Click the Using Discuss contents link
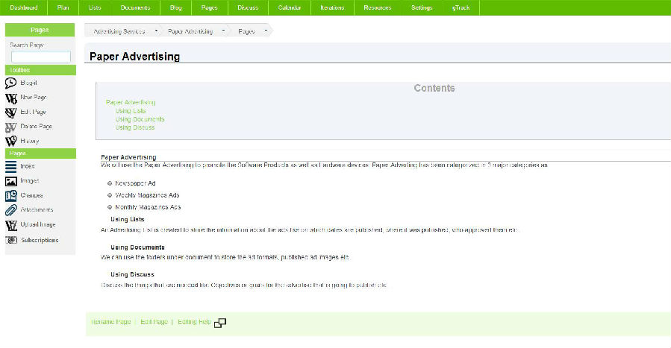Viewport: 671px width, 348px height. point(135,127)
